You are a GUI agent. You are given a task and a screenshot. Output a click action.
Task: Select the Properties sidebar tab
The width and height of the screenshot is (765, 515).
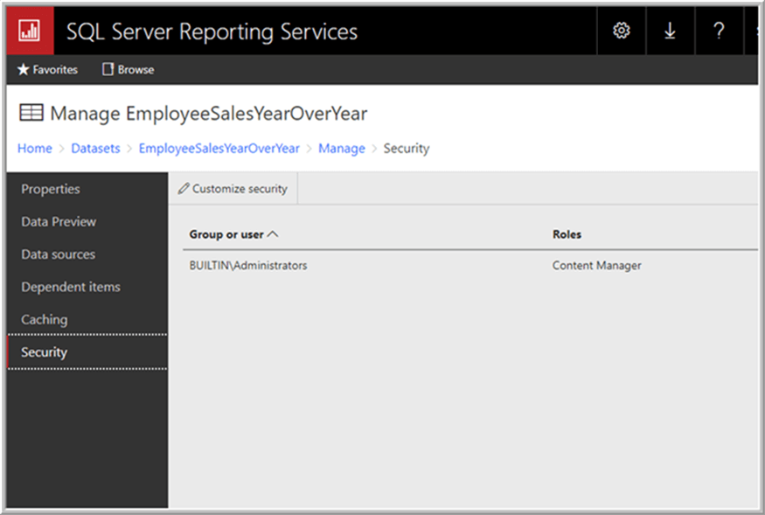(87, 189)
